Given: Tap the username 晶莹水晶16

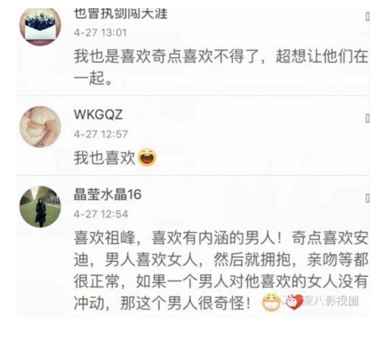Looking at the screenshot, I should pos(108,195).
